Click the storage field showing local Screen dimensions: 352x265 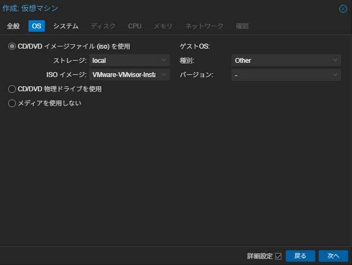coord(129,60)
